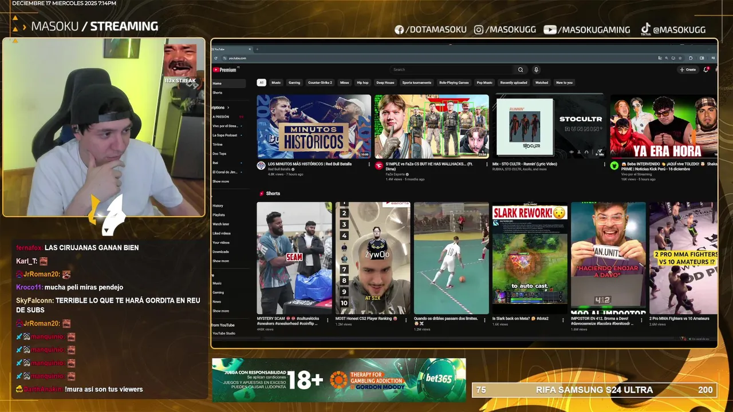
Task: Open options menu for Red Bull Batalla video
Action: [369, 164]
